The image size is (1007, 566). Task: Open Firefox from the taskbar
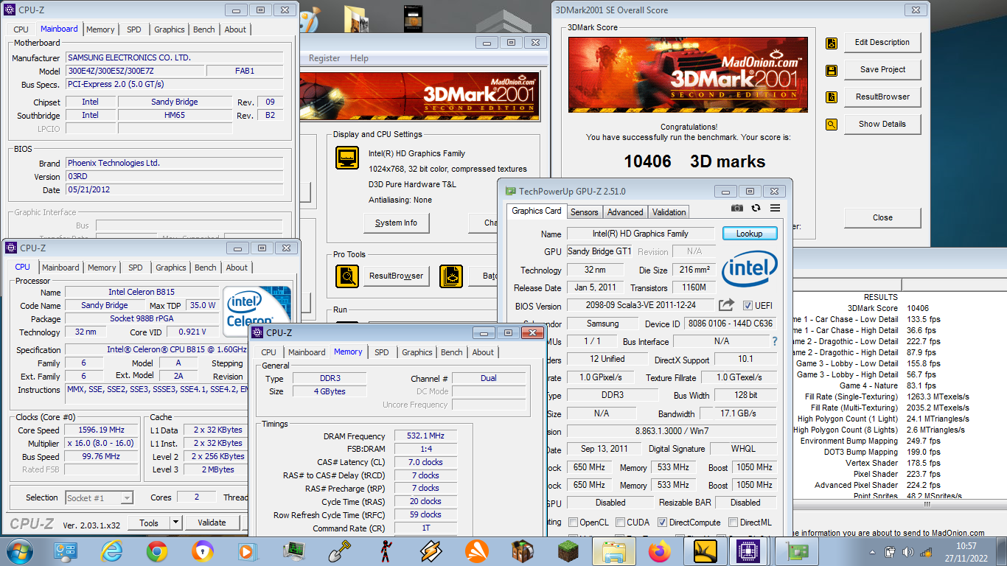[659, 551]
